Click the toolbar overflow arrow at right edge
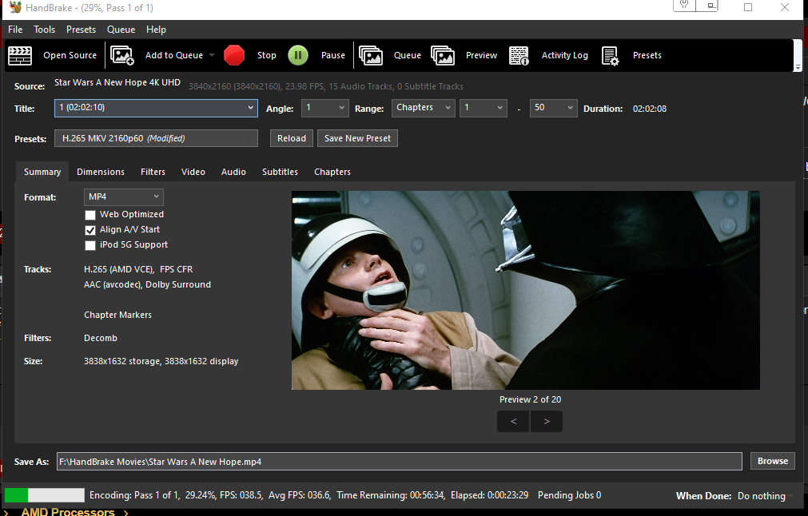Screen dimensions: 808x516 [x=798, y=67]
